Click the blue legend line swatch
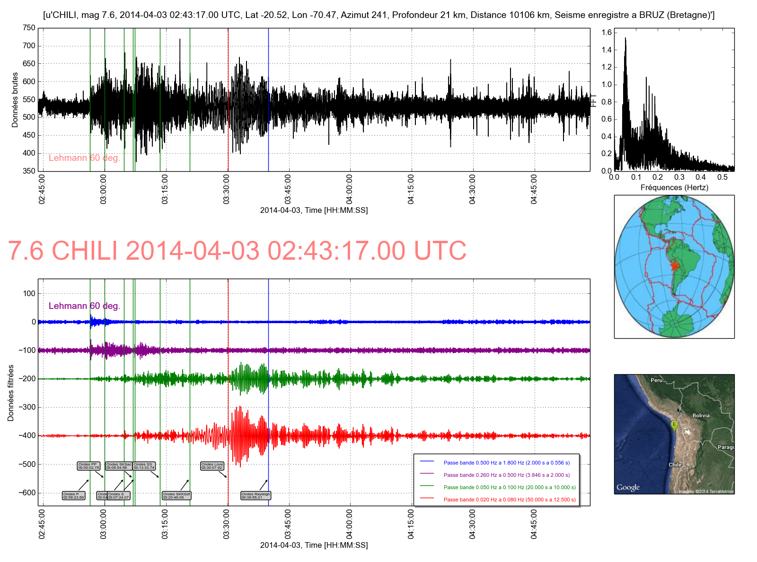Image resolution: width=757 pixels, height=562 pixels. [427, 462]
